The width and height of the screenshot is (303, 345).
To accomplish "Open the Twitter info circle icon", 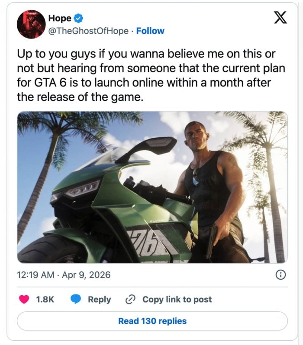I will (280, 274).
